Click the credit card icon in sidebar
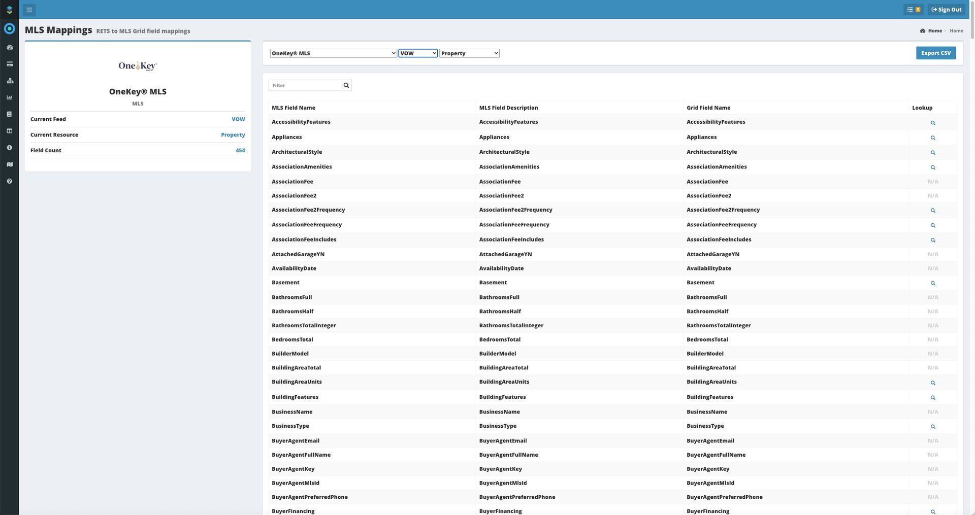 (9, 64)
